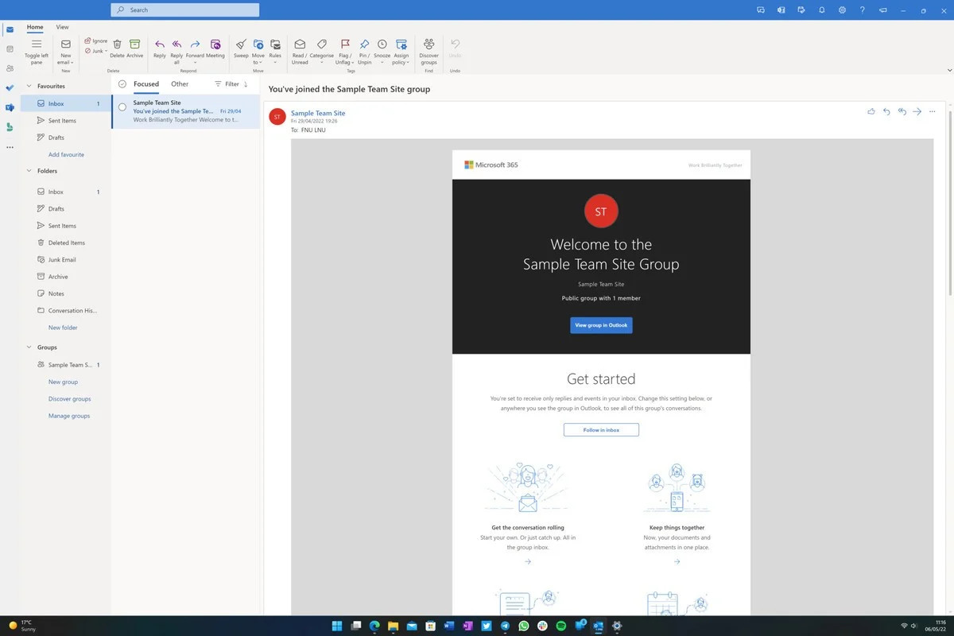Toggle the select all messages circle
The image size is (954, 636).
[122, 83]
